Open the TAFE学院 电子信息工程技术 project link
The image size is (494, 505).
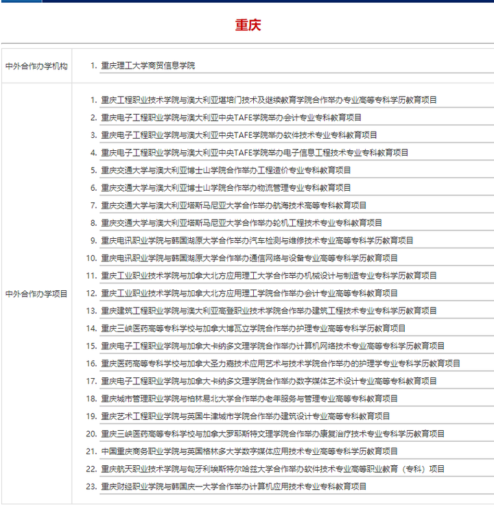point(254,152)
